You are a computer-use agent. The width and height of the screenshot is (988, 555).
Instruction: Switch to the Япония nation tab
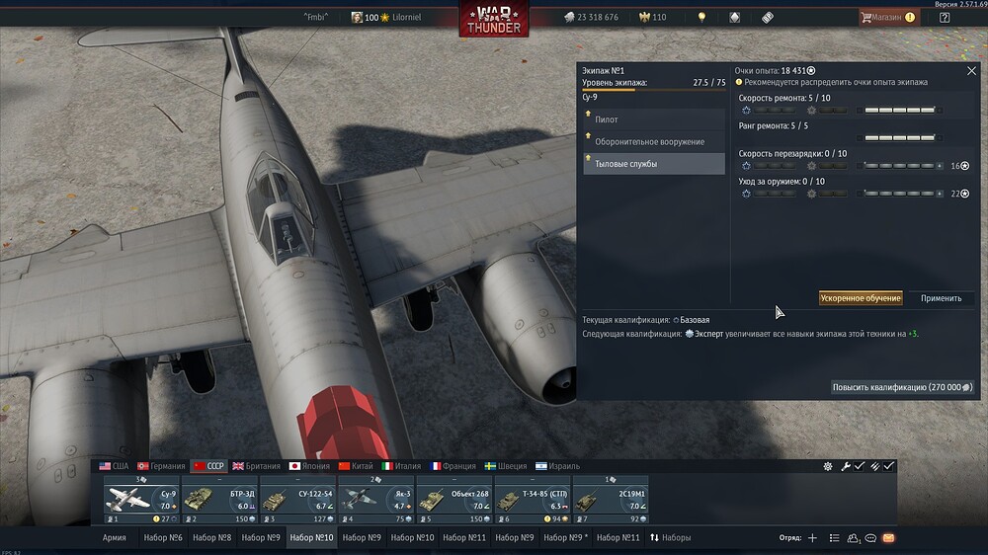tap(309, 466)
